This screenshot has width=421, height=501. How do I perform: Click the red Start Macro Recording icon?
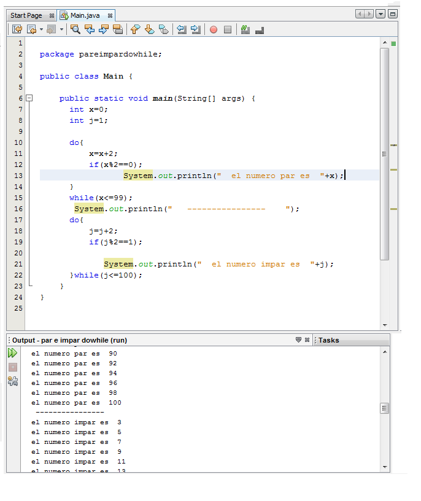(214, 29)
